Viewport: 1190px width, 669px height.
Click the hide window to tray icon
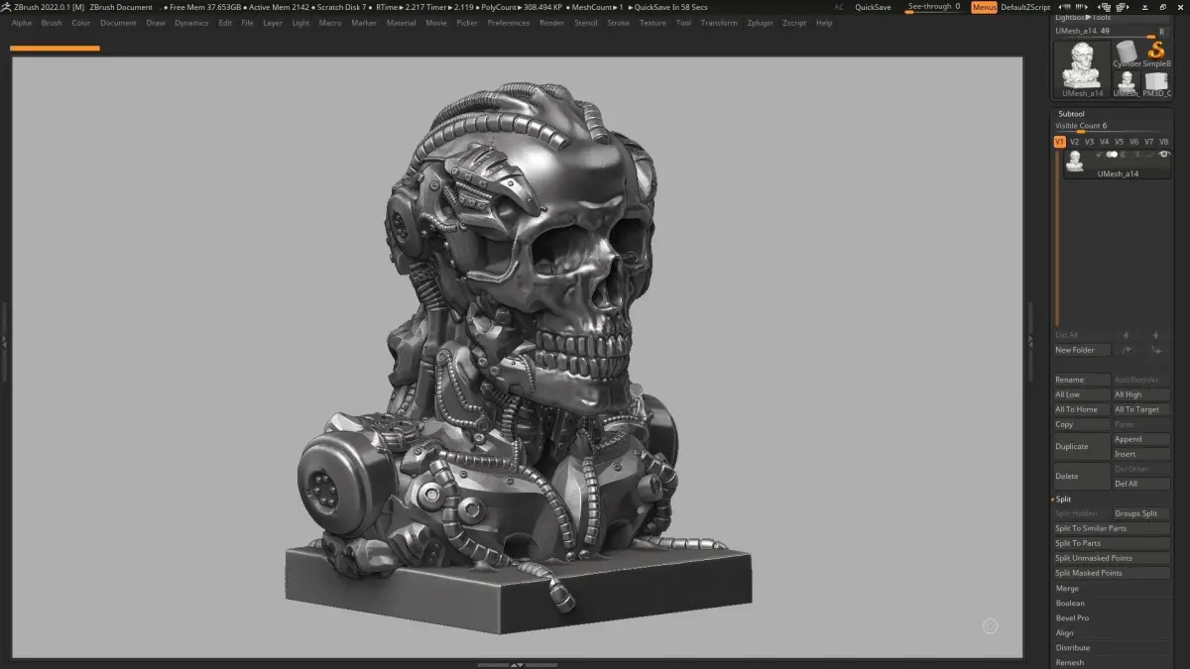click(x=1143, y=7)
